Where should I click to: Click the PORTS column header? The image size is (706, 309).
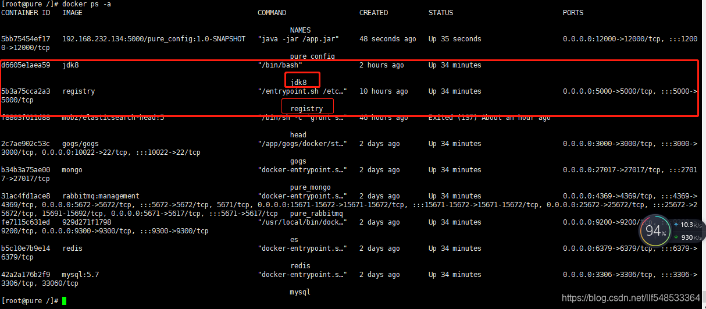click(573, 13)
